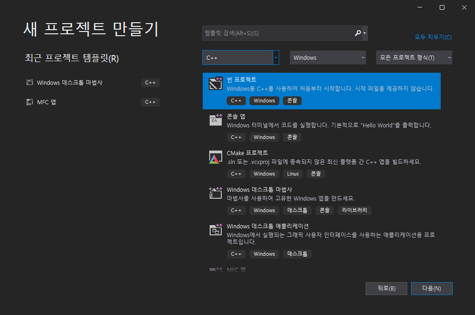Click the 콘솔 tag on 빈 프로젝트
The width and height of the screenshot is (475, 315).
click(292, 101)
